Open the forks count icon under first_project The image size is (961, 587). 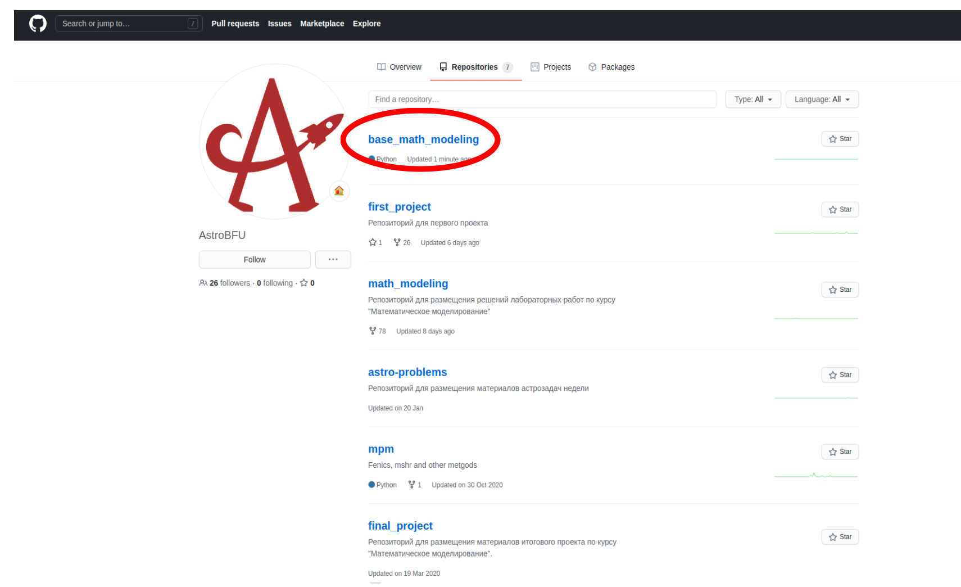click(397, 242)
